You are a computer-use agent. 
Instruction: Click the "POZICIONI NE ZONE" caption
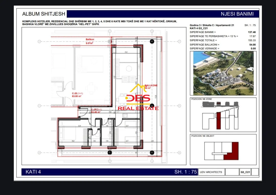click(202, 99)
